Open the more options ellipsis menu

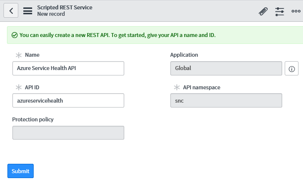[296, 11]
